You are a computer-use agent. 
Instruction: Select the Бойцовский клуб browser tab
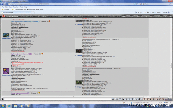[16, 13]
